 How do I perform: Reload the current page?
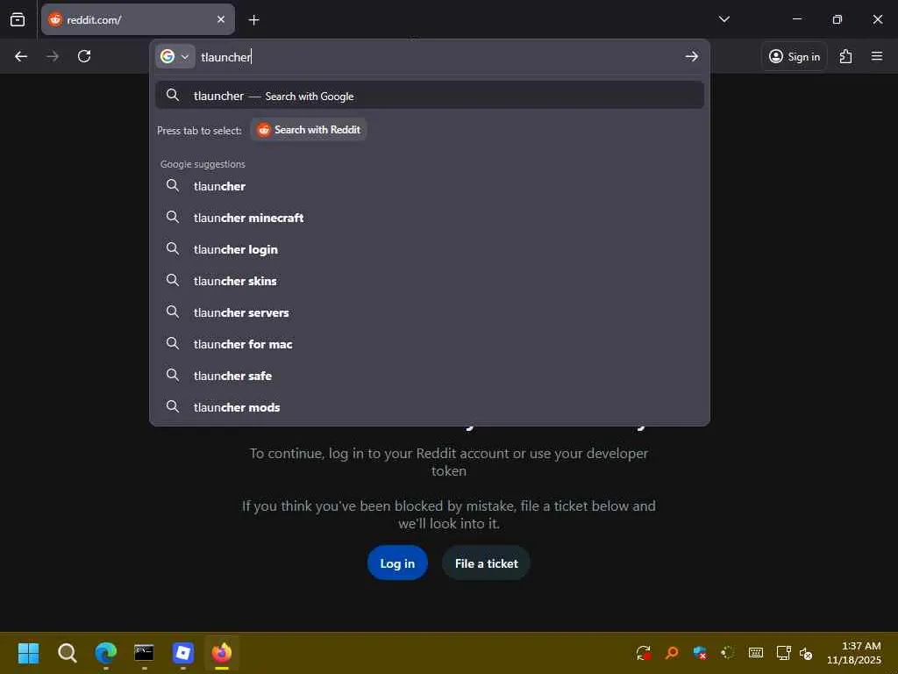pyautogui.click(x=84, y=56)
